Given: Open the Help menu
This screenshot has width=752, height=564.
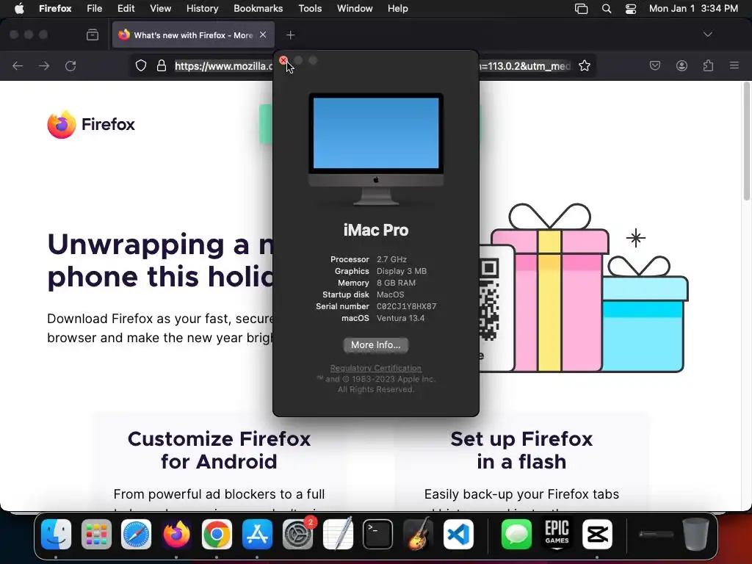Looking at the screenshot, I should coord(397,9).
